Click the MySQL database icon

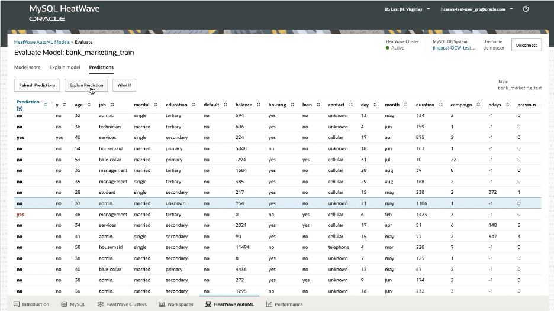(64, 304)
